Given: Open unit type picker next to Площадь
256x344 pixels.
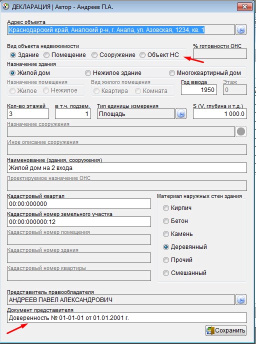Looking at the screenshot, I should pos(181,114).
